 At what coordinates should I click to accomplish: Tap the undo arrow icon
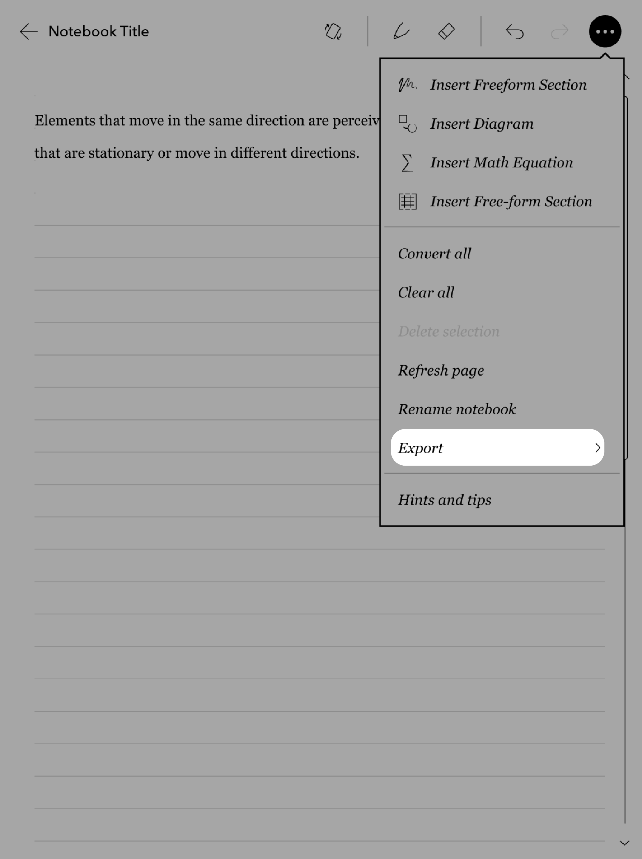(514, 31)
